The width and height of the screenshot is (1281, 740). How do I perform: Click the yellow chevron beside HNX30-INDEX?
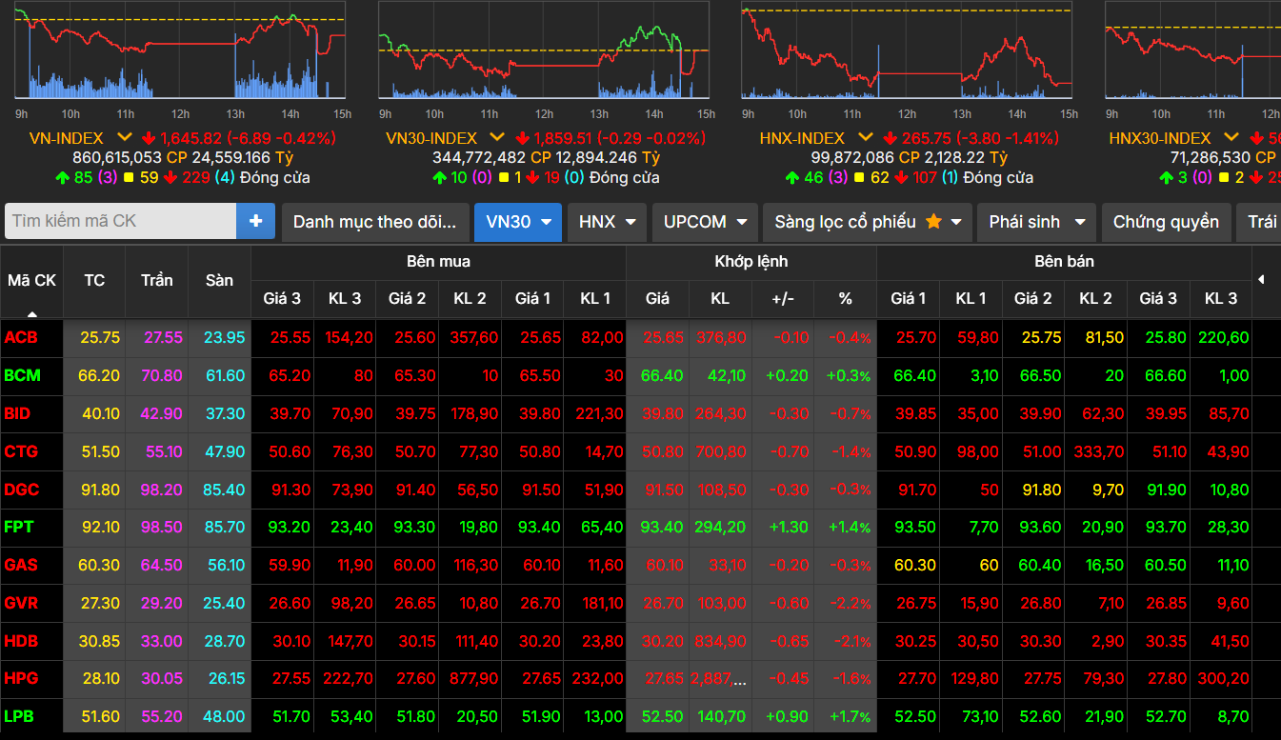point(1231,138)
